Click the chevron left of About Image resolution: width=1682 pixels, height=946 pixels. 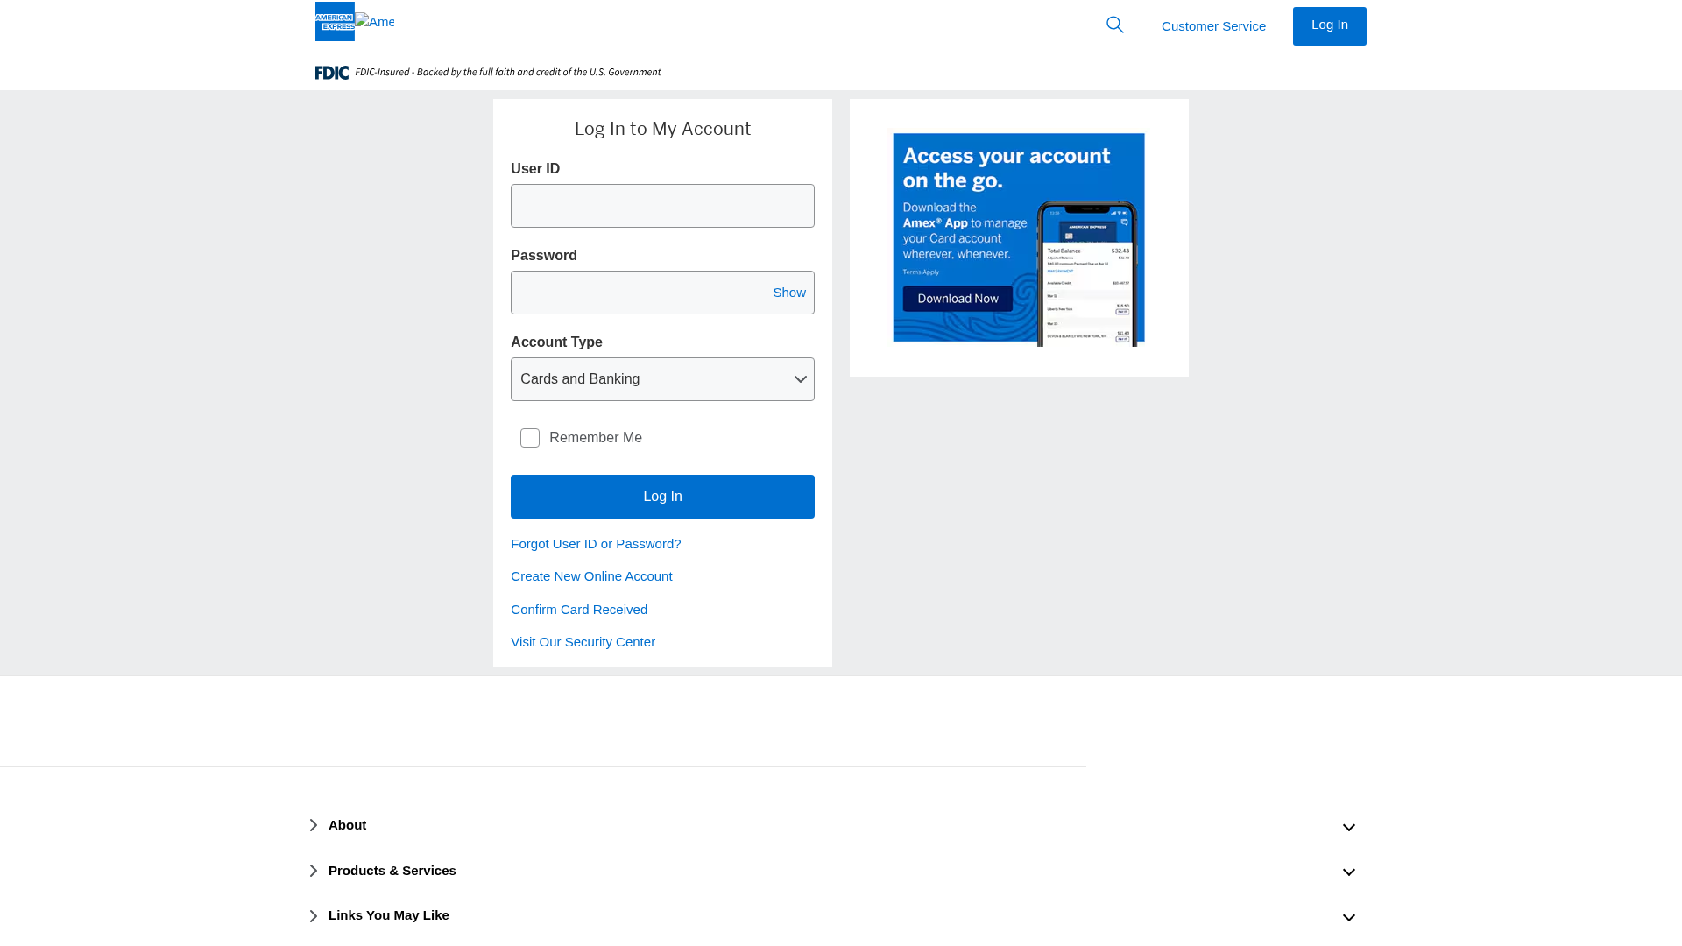tap(314, 825)
